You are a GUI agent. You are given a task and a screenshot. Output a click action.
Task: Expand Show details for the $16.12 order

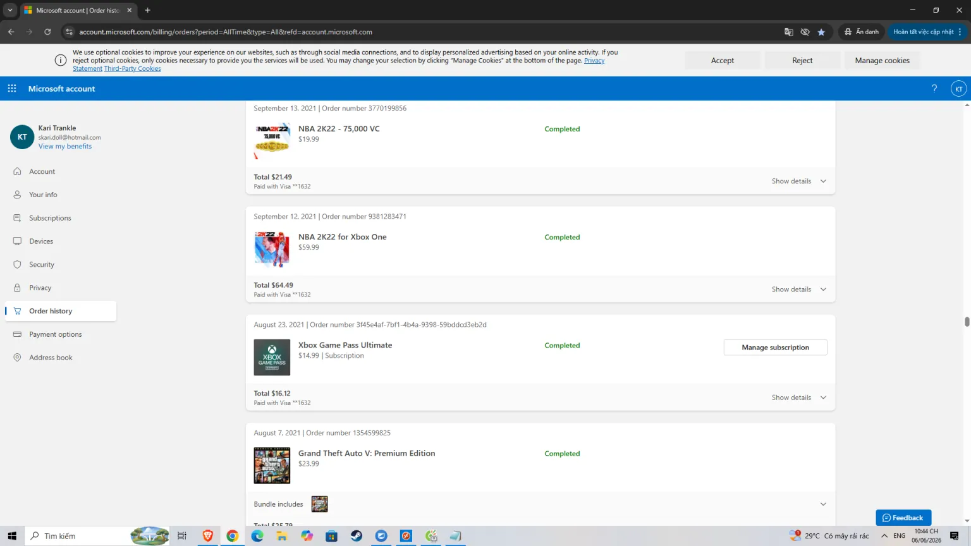coord(799,397)
